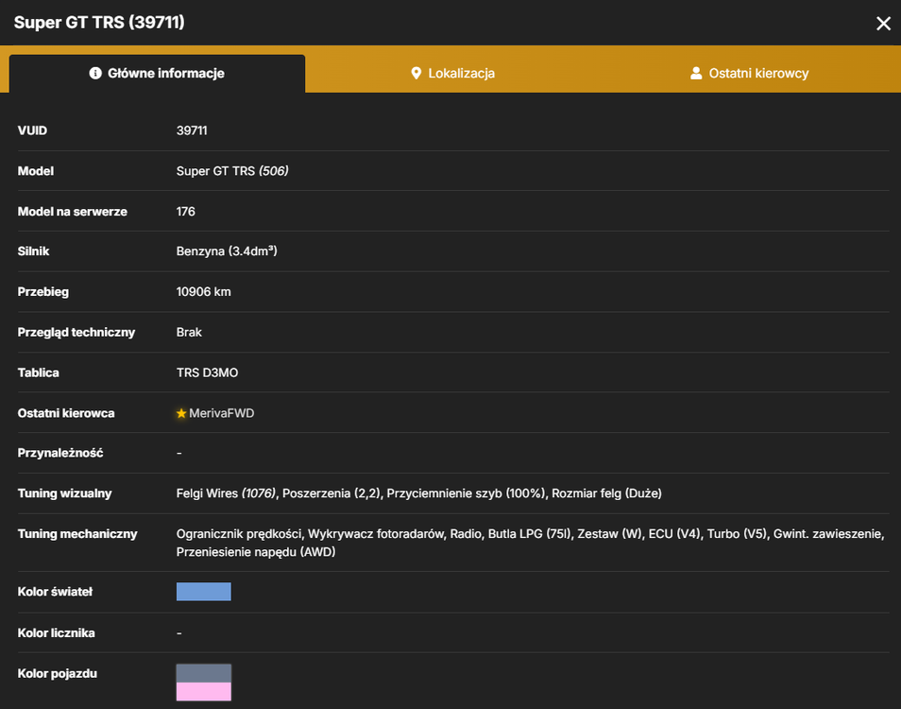
Task: Click the Kolor licznika row label
Action: point(57,633)
